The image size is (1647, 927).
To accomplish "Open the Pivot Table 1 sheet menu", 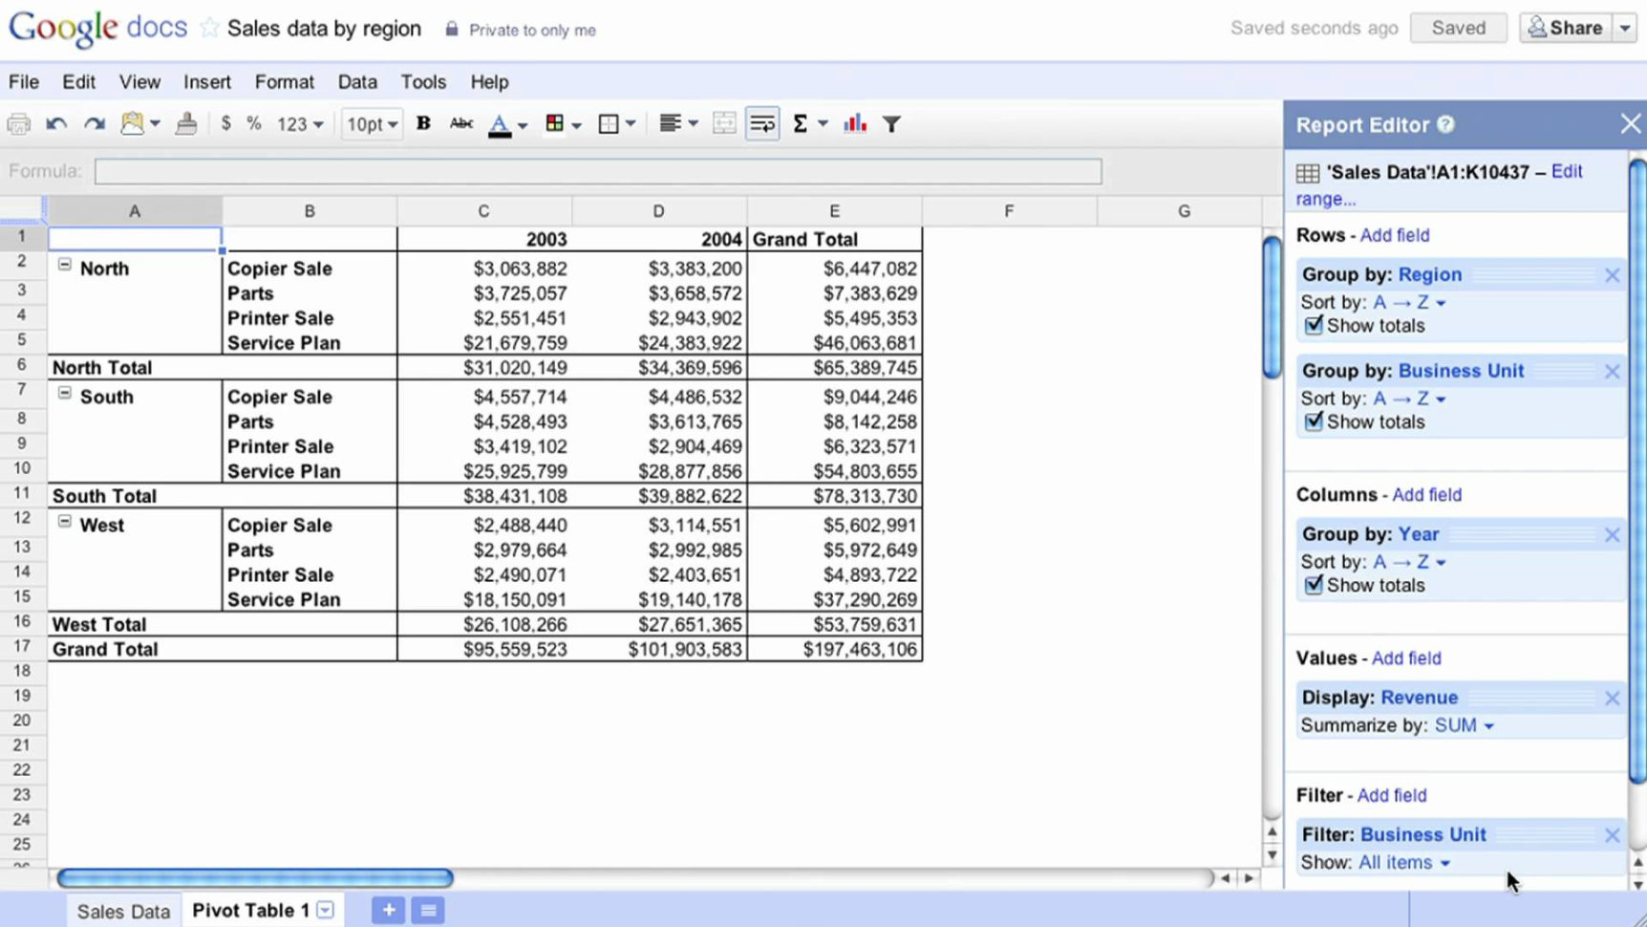I will click(x=325, y=910).
